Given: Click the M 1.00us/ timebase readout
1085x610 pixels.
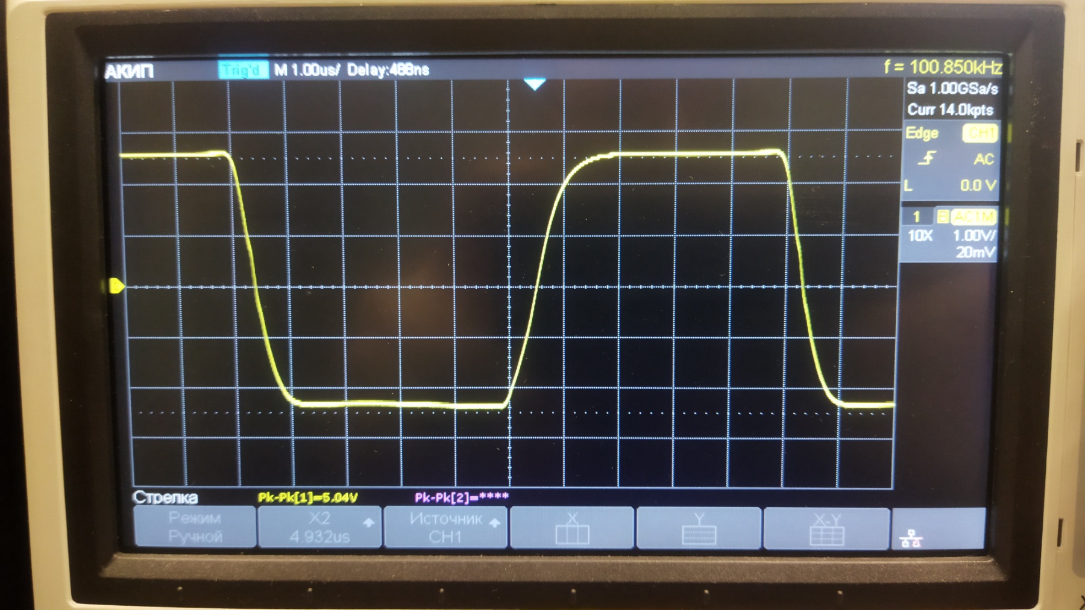Looking at the screenshot, I should [307, 70].
